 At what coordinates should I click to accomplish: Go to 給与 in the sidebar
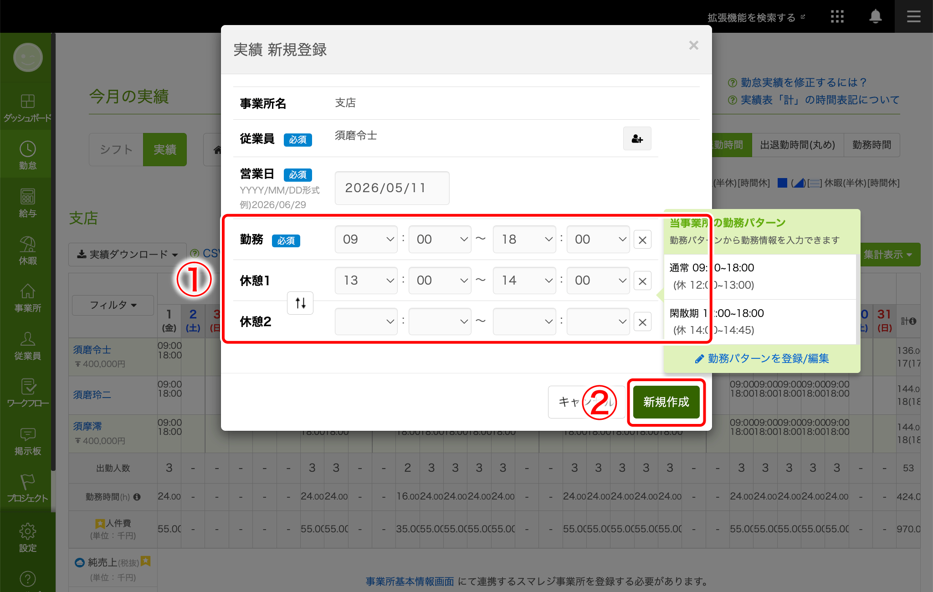pyautogui.click(x=28, y=203)
